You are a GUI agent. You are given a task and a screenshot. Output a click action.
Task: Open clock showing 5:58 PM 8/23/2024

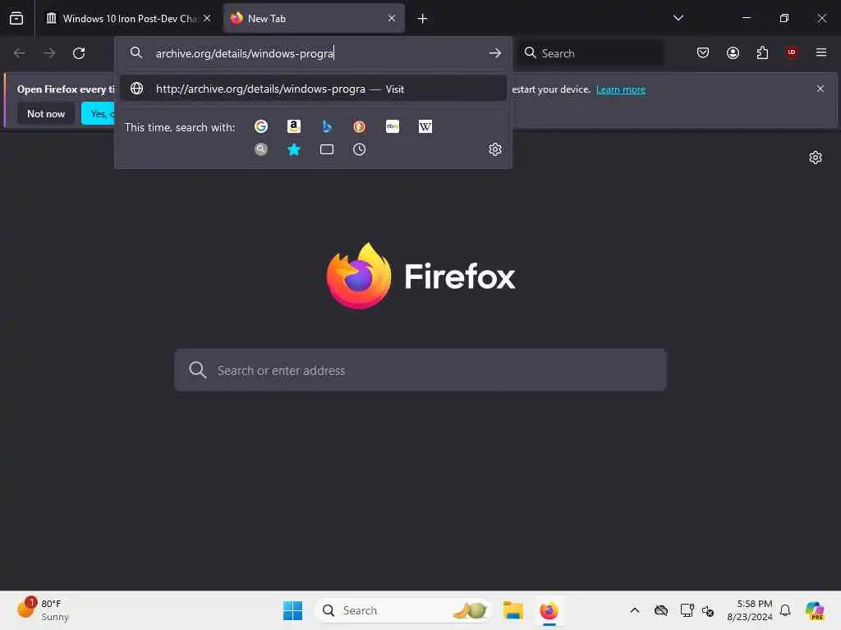coord(749,610)
